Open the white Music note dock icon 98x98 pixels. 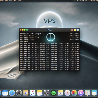pos(33,93)
